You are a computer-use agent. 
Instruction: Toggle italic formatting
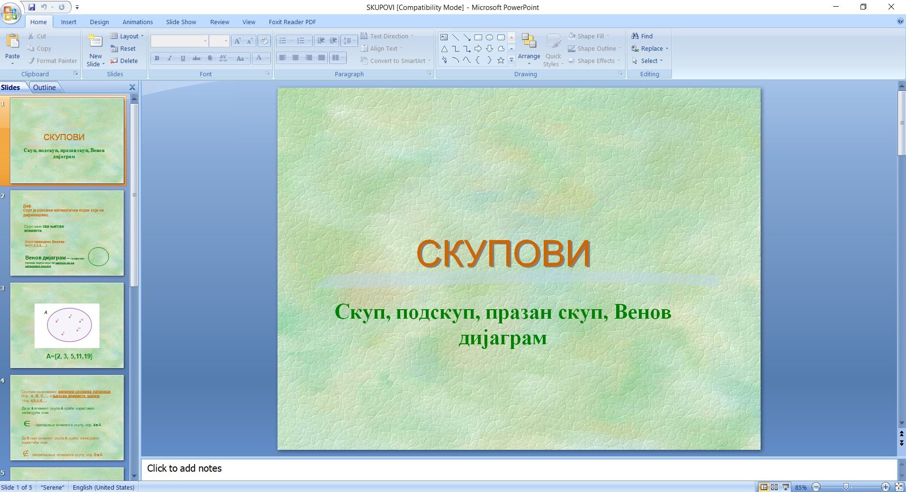pyautogui.click(x=169, y=58)
